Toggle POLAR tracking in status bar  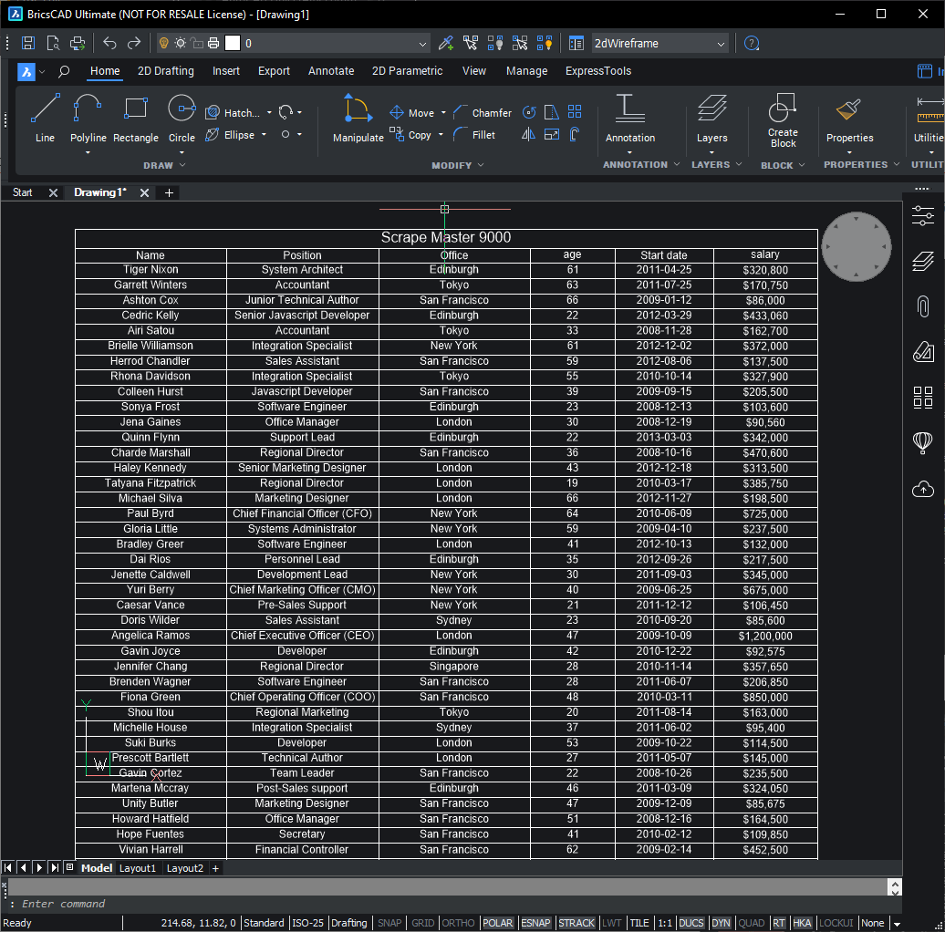pyautogui.click(x=498, y=922)
